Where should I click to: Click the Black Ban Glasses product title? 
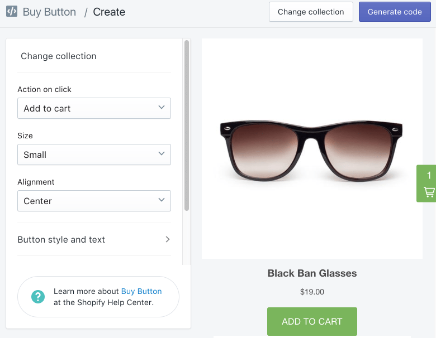click(312, 273)
